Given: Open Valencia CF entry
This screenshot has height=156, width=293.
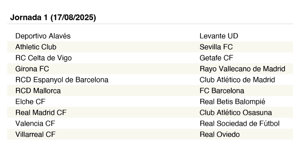Looking at the screenshot, I should click(x=35, y=124).
